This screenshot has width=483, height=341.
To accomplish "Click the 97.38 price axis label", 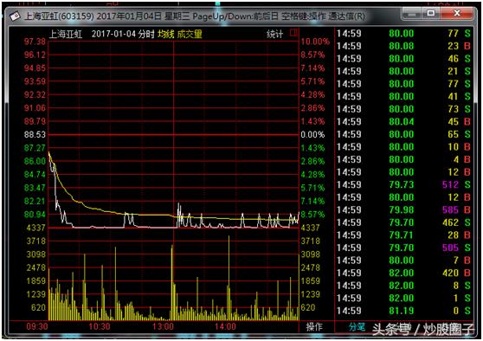I will pos(35,42).
